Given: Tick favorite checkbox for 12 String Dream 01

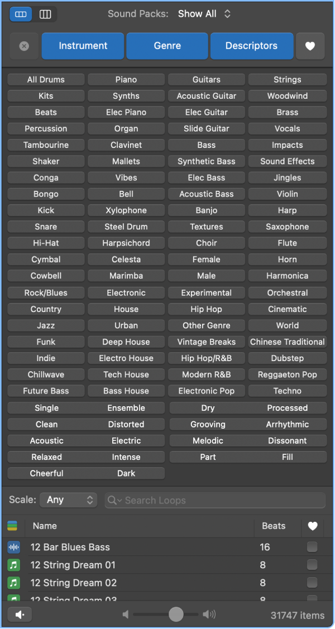Looking at the screenshot, I should pyautogui.click(x=312, y=565).
